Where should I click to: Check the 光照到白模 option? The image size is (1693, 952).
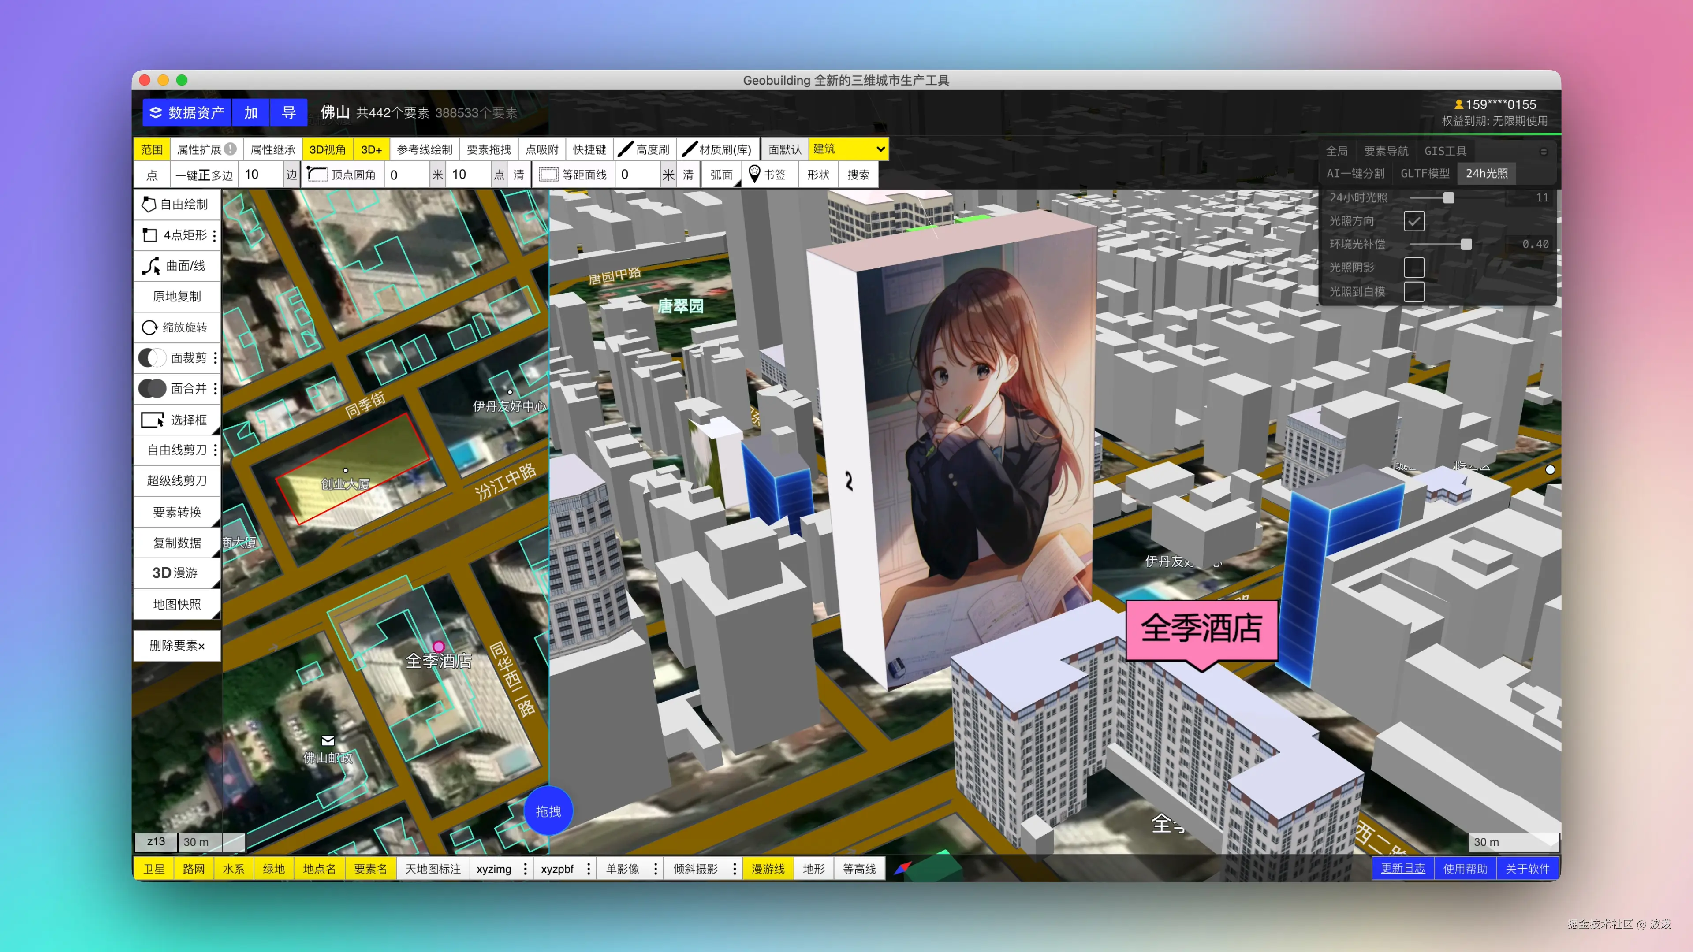[1413, 292]
